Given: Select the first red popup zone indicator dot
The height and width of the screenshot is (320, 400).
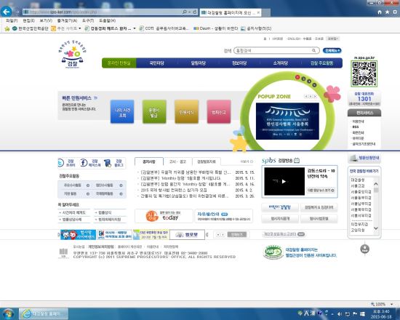Looking at the screenshot, I should [297, 77].
